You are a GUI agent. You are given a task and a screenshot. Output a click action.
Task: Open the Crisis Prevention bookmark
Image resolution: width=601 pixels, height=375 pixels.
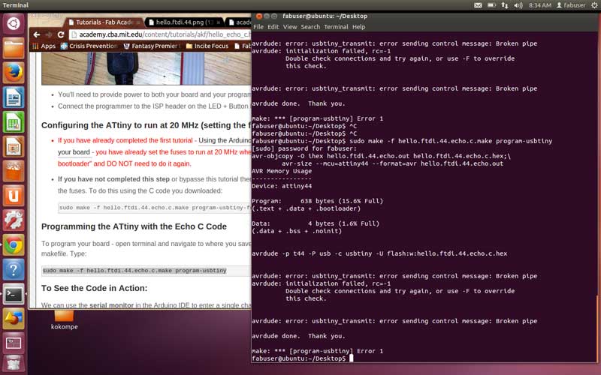(x=89, y=46)
